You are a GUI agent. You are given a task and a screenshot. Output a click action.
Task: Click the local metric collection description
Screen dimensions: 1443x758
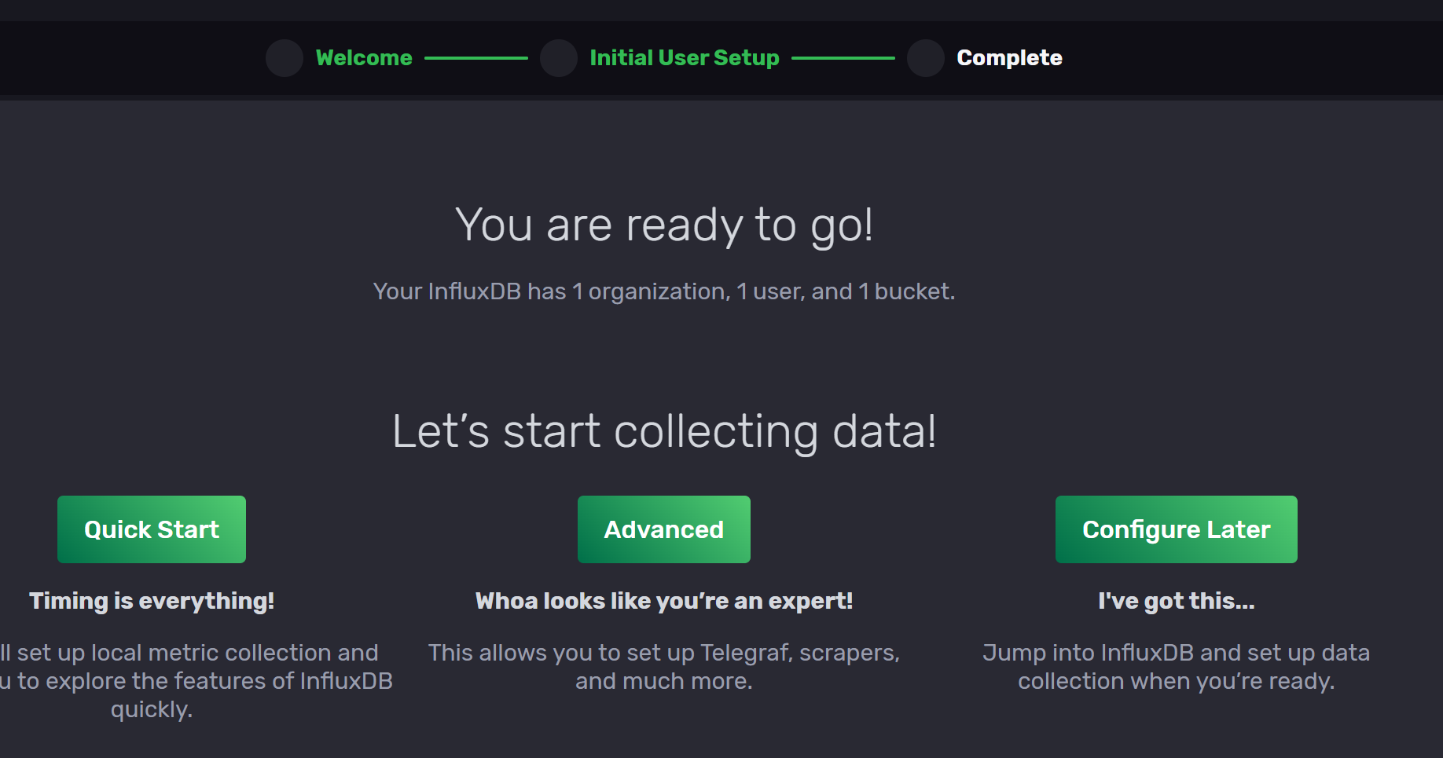(196, 681)
